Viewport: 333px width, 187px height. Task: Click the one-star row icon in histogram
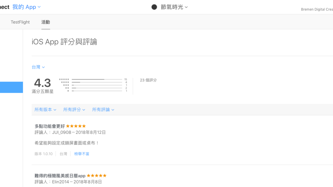tap(68, 91)
